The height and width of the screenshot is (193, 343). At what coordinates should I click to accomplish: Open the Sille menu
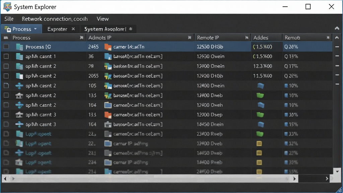tap(9, 19)
